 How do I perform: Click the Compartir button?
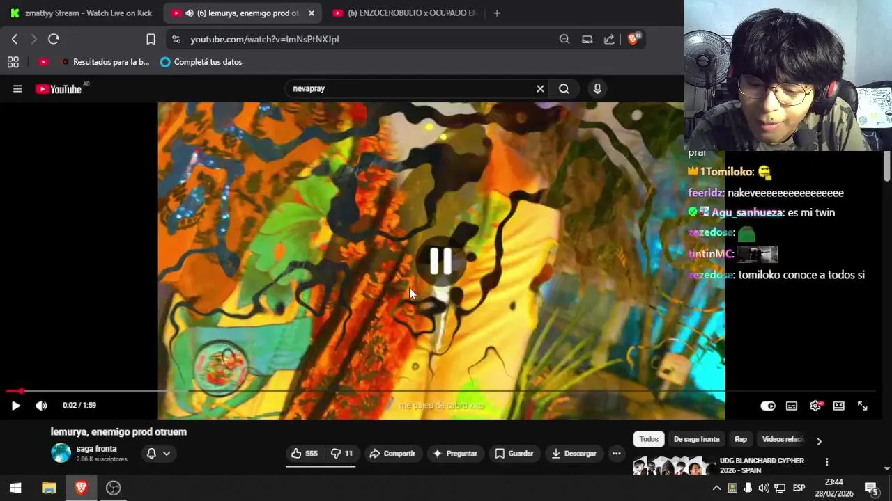(x=392, y=454)
